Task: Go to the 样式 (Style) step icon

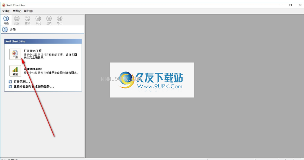Action: pyautogui.click(x=28, y=20)
